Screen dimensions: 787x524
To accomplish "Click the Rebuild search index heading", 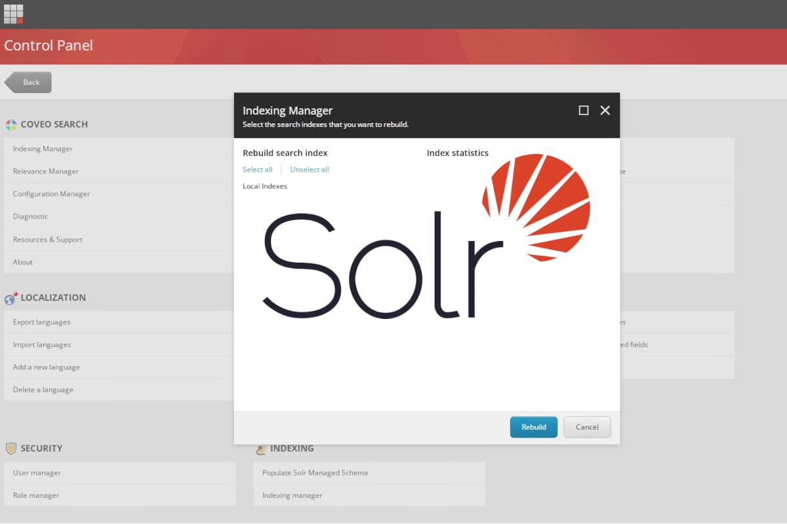I will click(x=285, y=153).
